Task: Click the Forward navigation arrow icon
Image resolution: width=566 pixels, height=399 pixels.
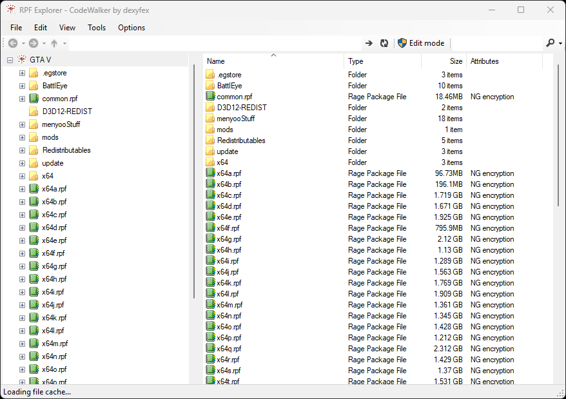Action: [34, 43]
